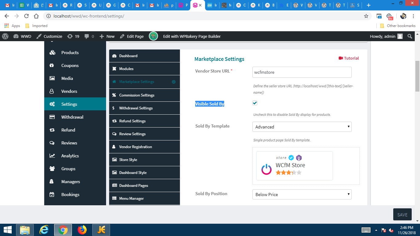The image size is (420, 236).
Task: Uncheck the Visible Sold By checkbox
Action: coord(255,103)
